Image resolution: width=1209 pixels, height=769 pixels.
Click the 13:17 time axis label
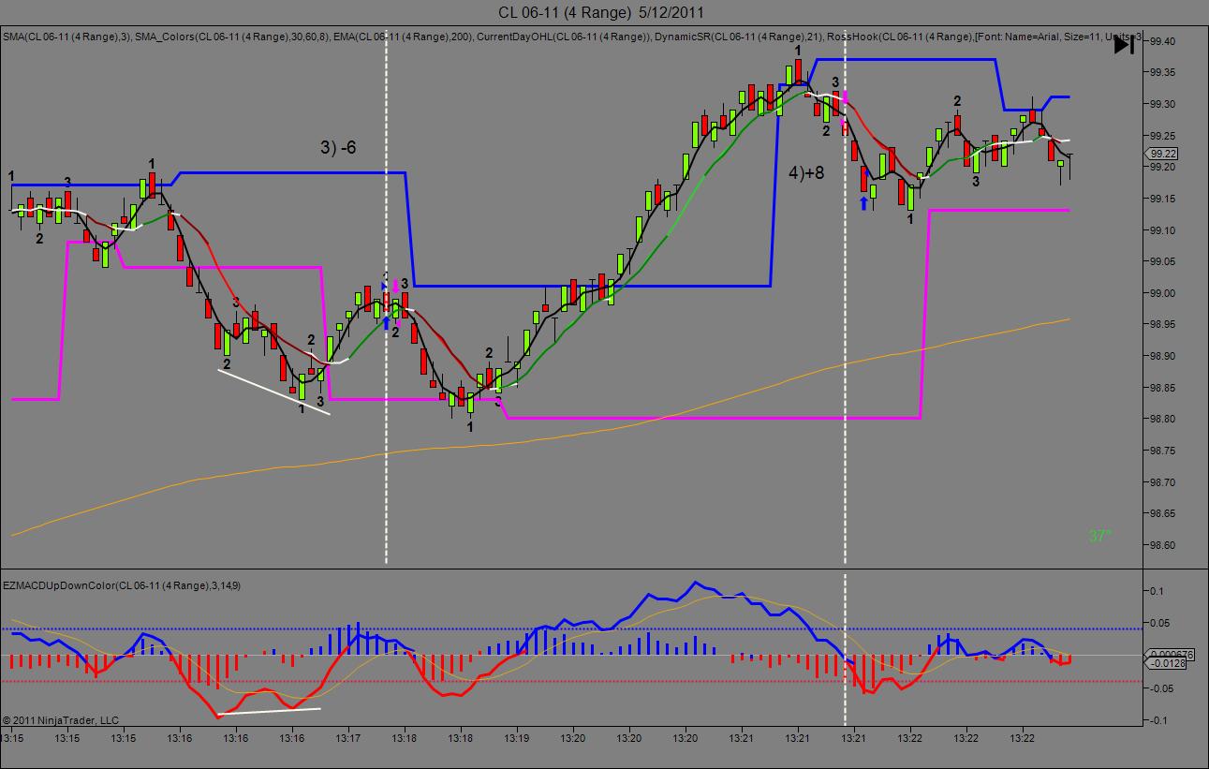coord(348,738)
